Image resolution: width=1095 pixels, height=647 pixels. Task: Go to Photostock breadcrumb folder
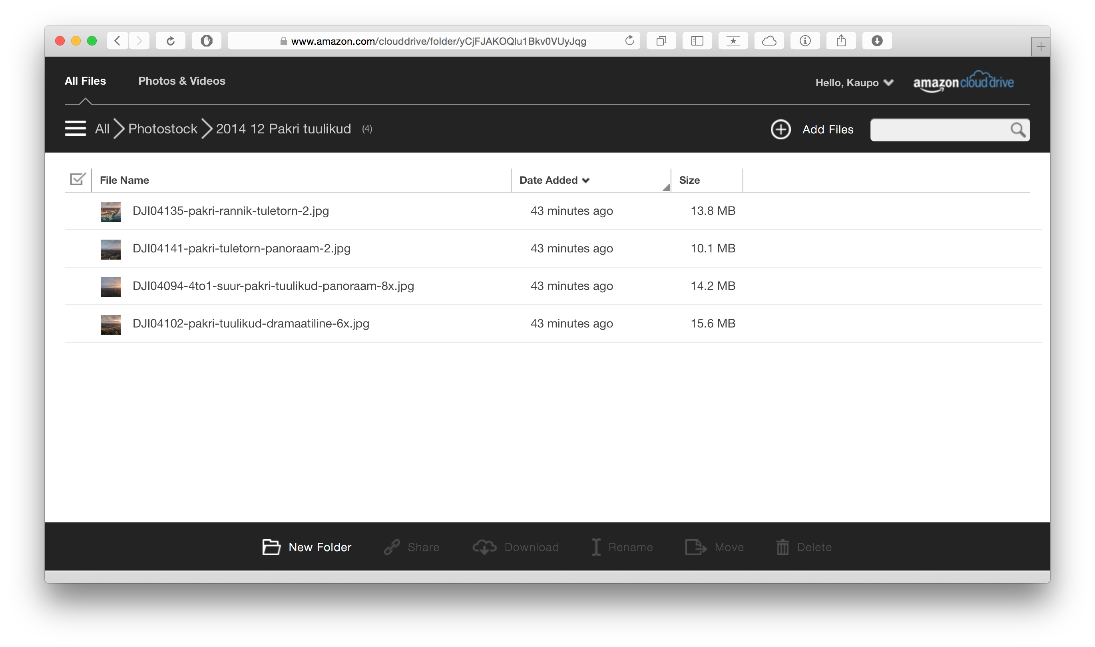tap(162, 129)
